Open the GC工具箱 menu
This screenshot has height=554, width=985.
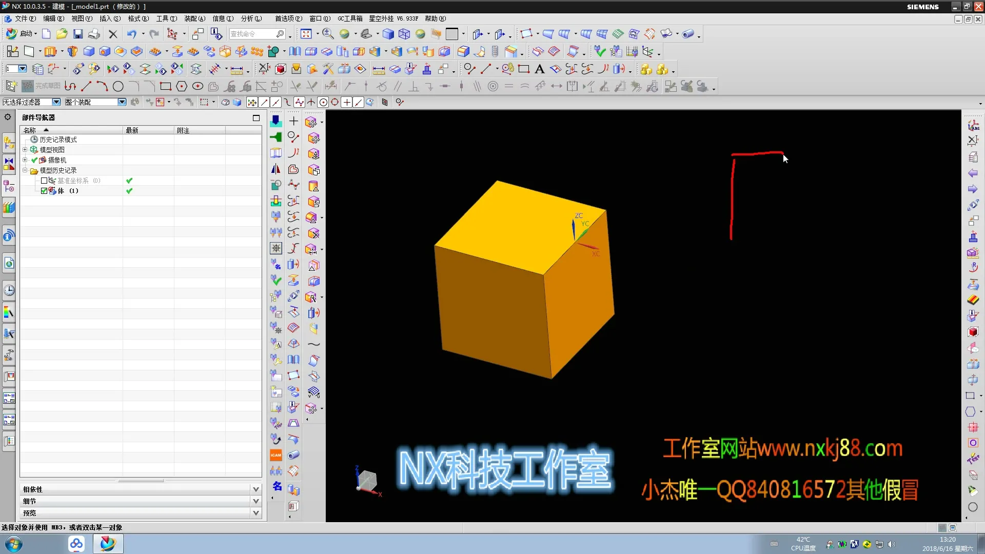tap(350, 18)
